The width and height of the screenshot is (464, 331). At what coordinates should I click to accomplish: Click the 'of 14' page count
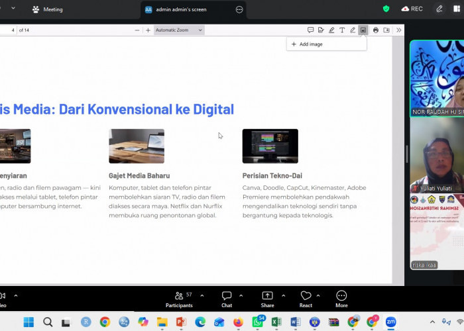(24, 30)
